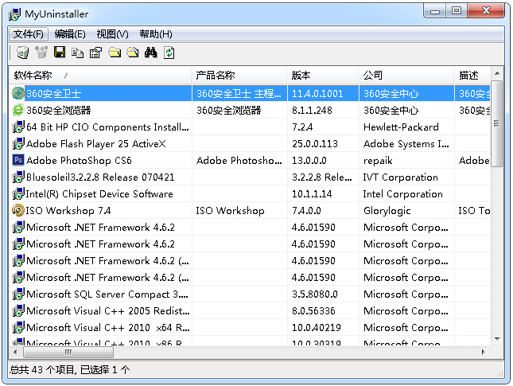
Task: Click the Ps icon of Adobe PhotoShop CS6
Action: coord(18,160)
